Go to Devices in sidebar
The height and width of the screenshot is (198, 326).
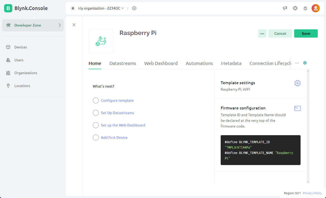21,47
